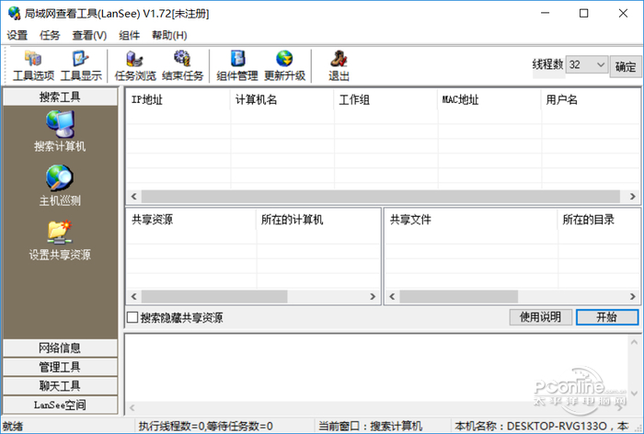Select 主机巡测 sidebar tool
The height and width of the screenshot is (434, 644).
click(x=60, y=186)
